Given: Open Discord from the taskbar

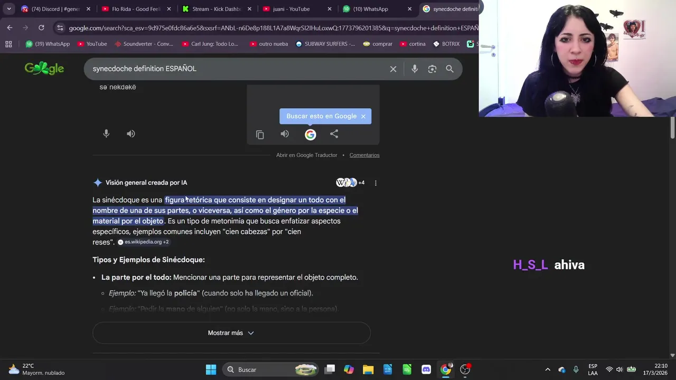Looking at the screenshot, I should (426, 369).
